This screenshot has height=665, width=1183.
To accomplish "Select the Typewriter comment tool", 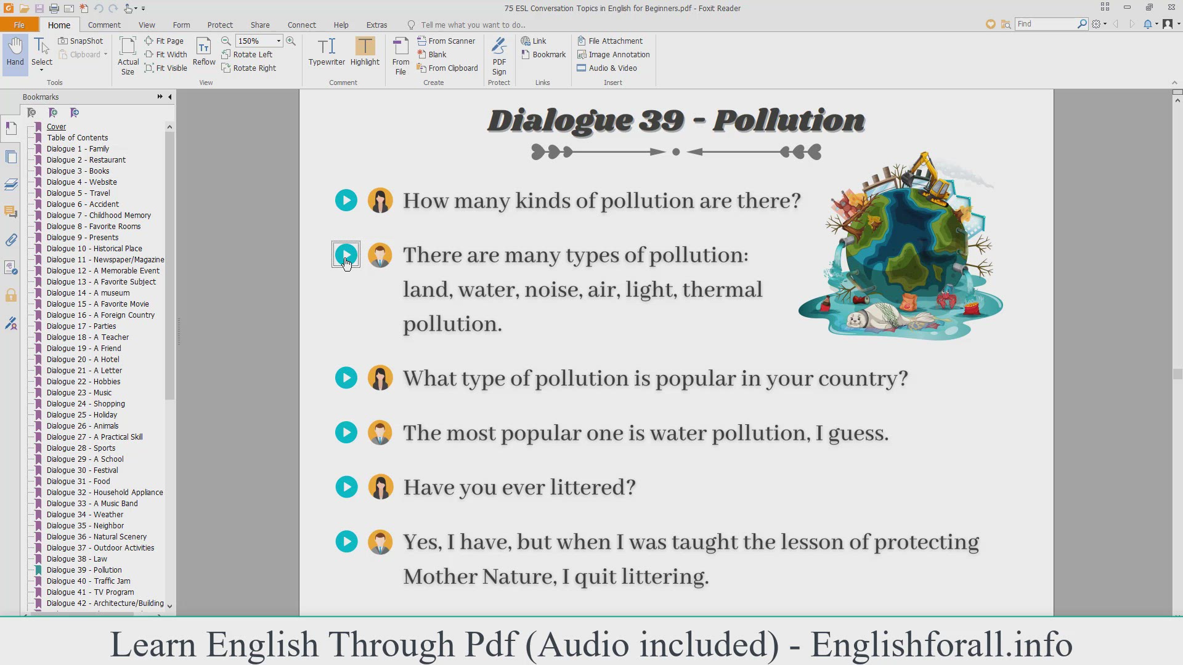I will pos(327,52).
